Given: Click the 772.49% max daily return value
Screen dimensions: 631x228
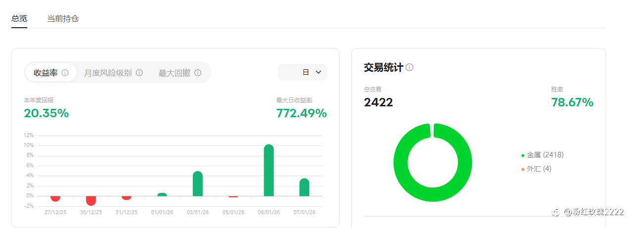Looking at the screenshot, I should pyautogui.click(x=301, y=113).
